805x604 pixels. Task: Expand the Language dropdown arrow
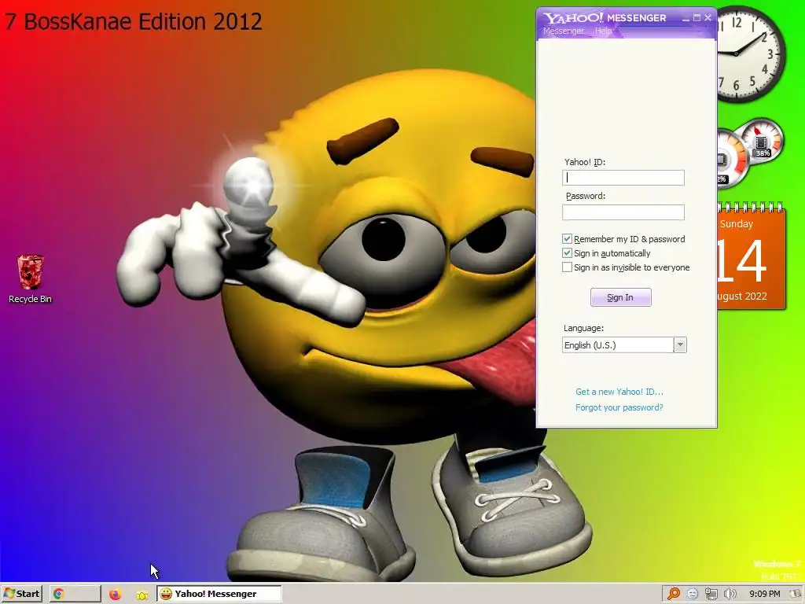(x=680, y=345)
